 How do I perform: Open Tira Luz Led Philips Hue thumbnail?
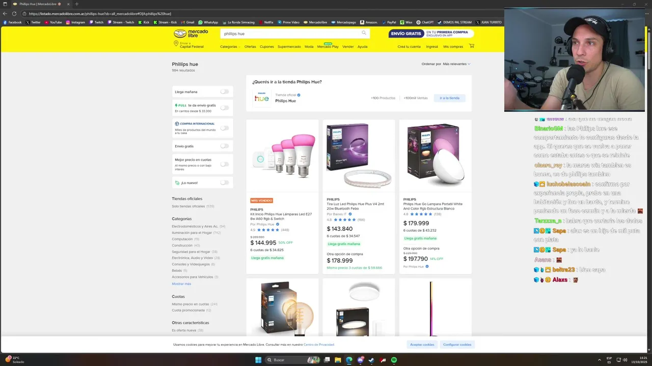(359, 156)
